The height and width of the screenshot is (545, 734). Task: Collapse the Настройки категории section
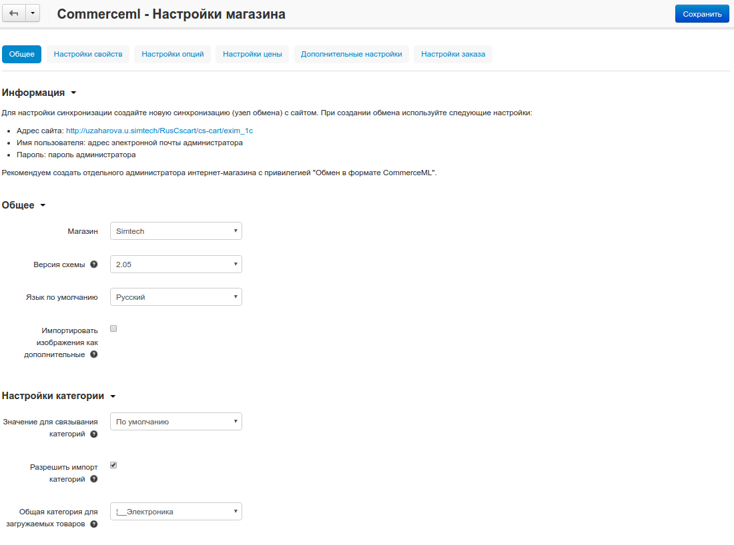(x=59, y=396)
